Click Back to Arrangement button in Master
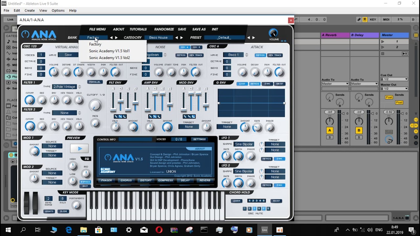 tap(405, 53)
